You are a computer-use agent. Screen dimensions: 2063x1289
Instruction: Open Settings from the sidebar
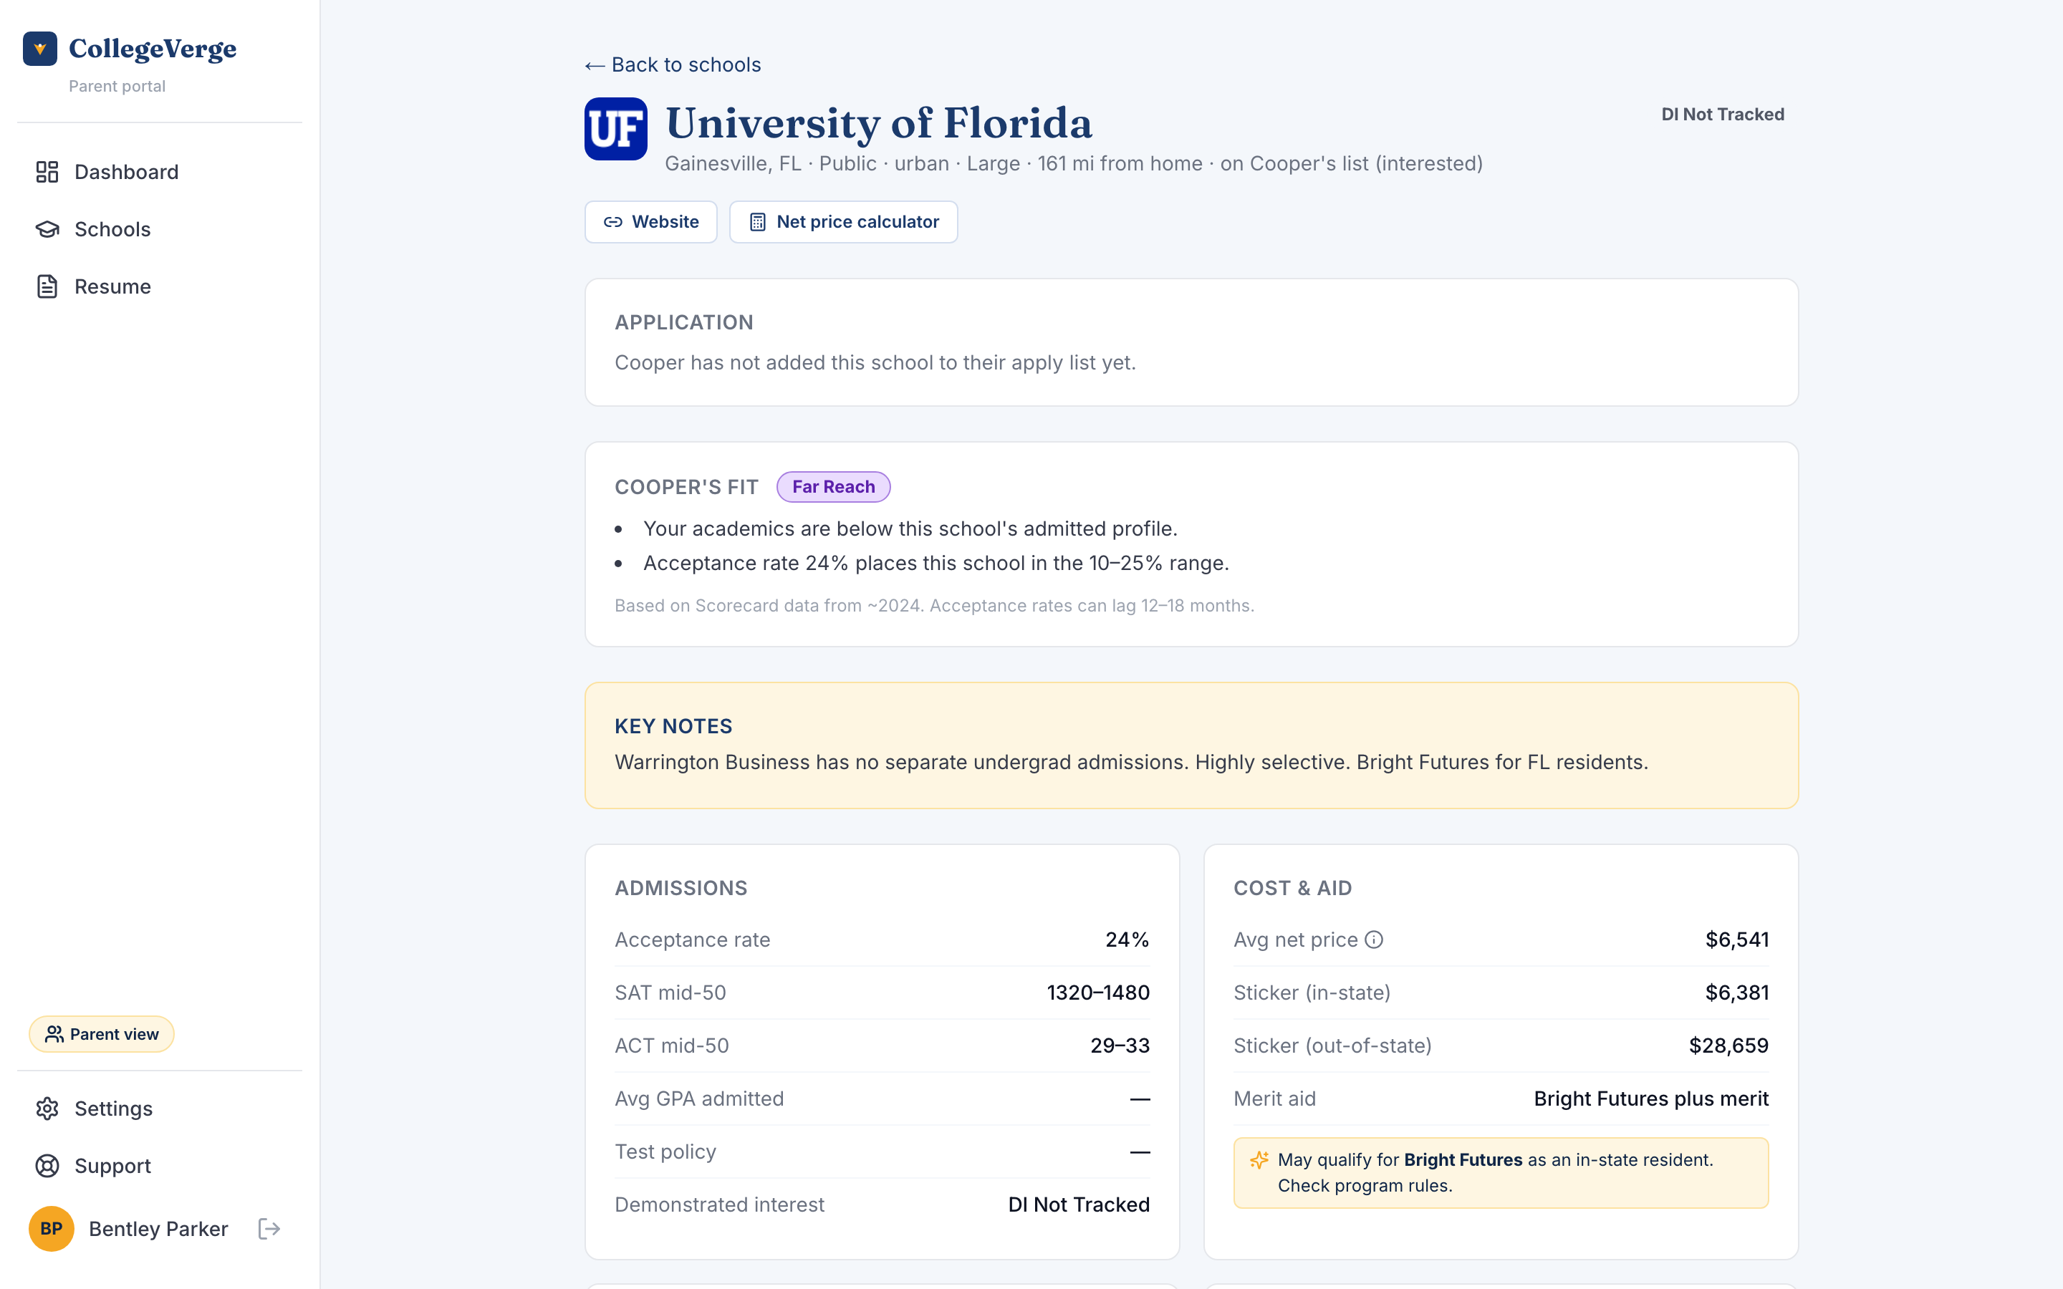160,1109
